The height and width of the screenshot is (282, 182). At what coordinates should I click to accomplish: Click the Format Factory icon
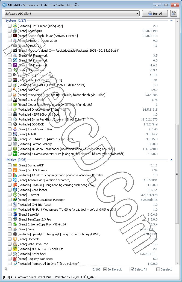(15, 144)
